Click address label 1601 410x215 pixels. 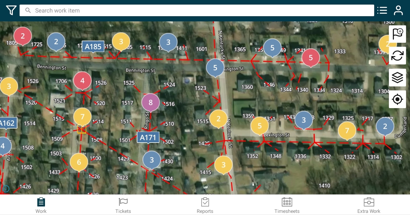pyautogui.click(x=201, y=49)
